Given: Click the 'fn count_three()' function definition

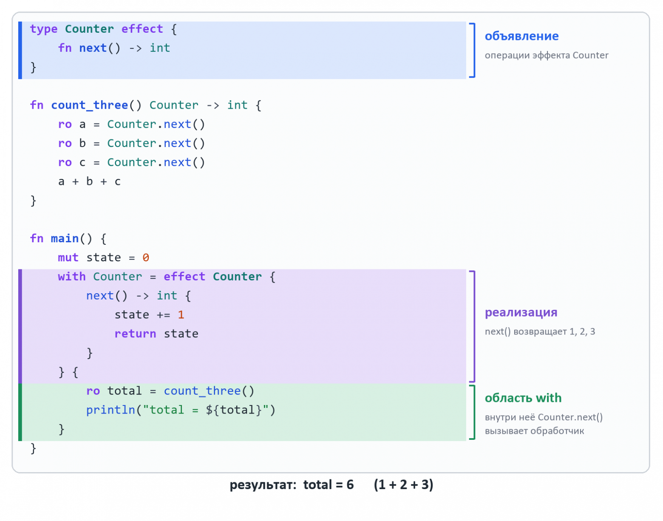Looking at the screenshot, I should click(146, 105).
